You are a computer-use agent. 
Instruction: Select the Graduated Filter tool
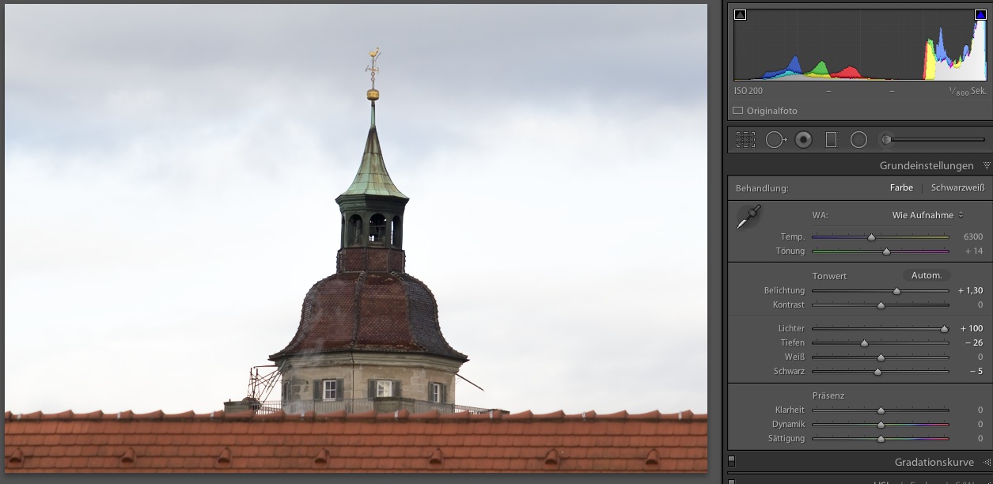pyautogui.click(x=831, y=140)
